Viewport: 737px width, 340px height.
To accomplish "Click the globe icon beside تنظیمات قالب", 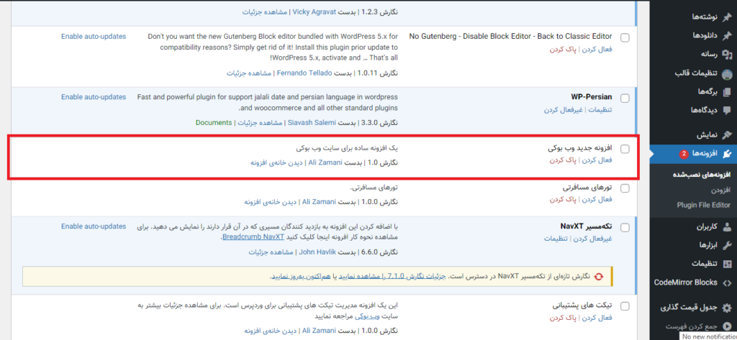I will tap(727, 74).
